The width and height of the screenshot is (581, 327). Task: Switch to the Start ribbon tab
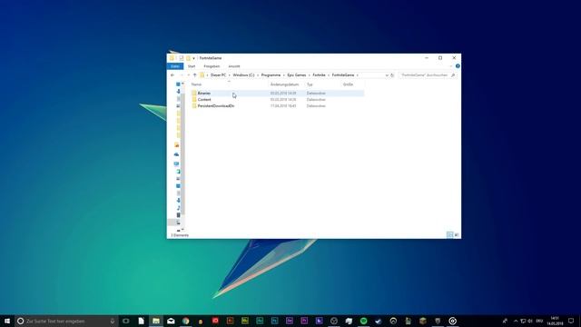click(192, 66)
